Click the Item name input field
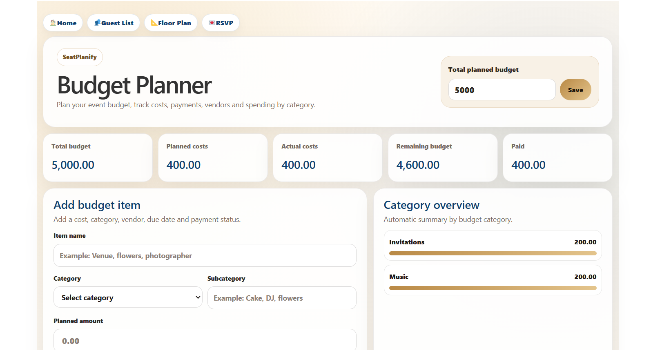671x350 pixels. [x=205, y=255]
